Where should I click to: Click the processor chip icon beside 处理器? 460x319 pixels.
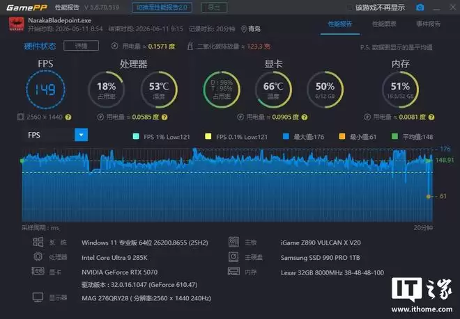point(38,256)
